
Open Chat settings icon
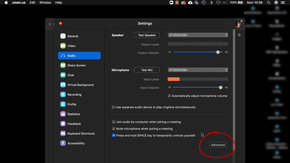(x=63, y=75)
